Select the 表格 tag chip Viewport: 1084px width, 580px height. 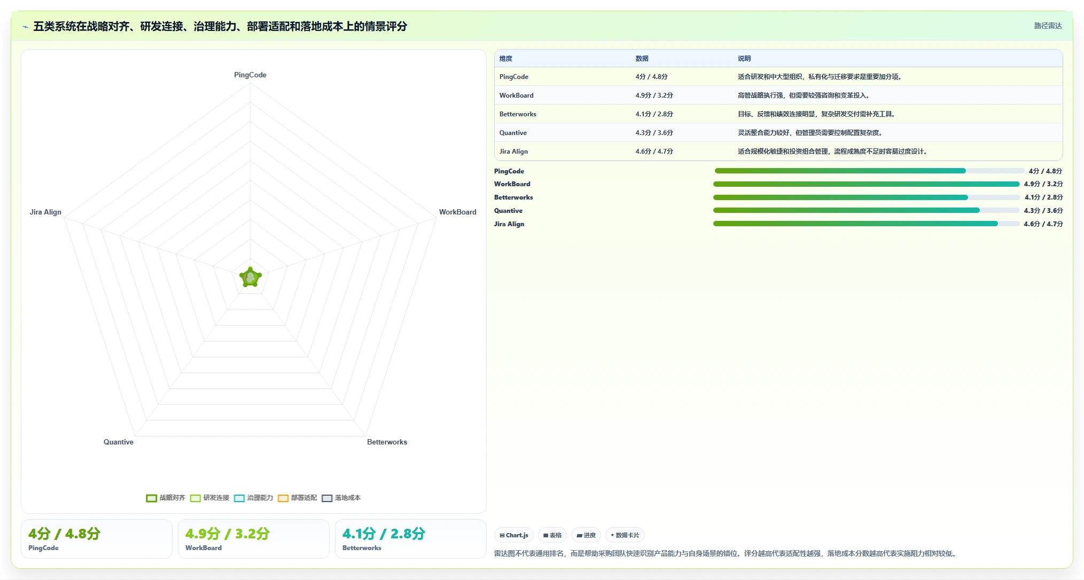(x=552, y=535)
